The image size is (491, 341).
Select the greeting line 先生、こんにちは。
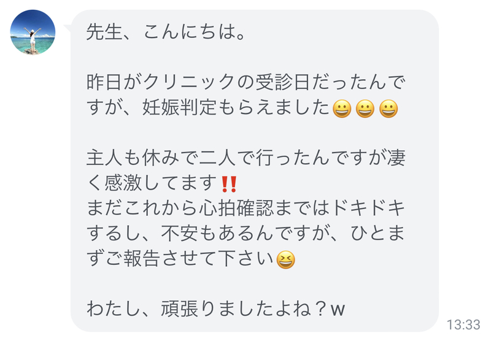[x=166, y=33]
